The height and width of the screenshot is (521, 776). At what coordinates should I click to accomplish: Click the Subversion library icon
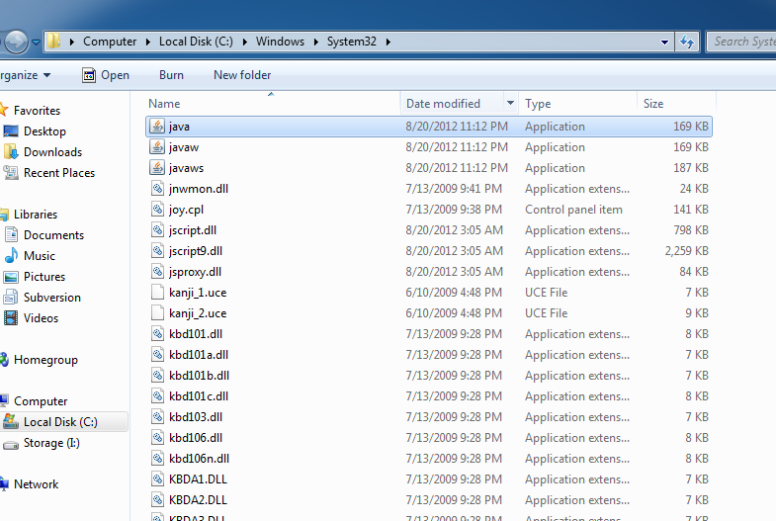click(11, 298)
